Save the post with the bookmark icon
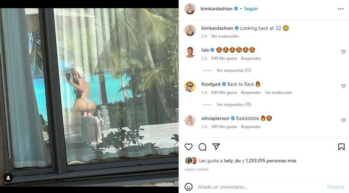Viewport: 349px width, 193px height. click(x=342, y=147)
